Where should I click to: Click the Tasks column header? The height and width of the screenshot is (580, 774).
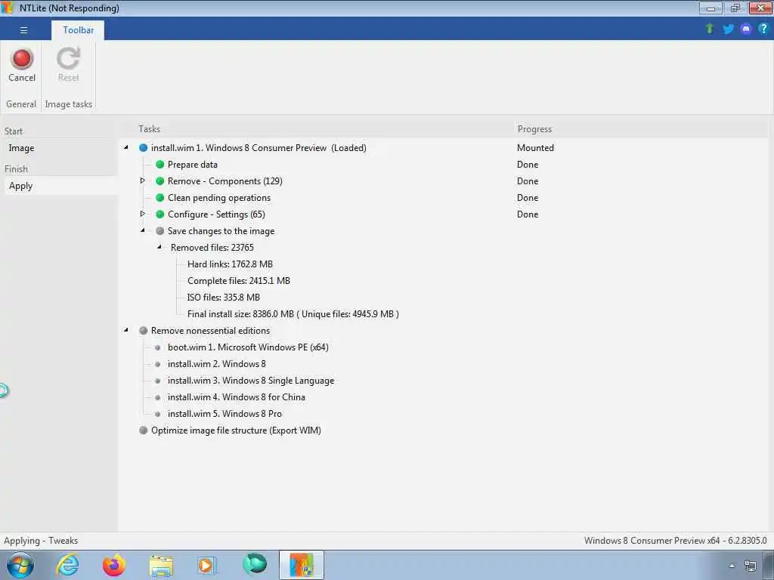[149, 128]
